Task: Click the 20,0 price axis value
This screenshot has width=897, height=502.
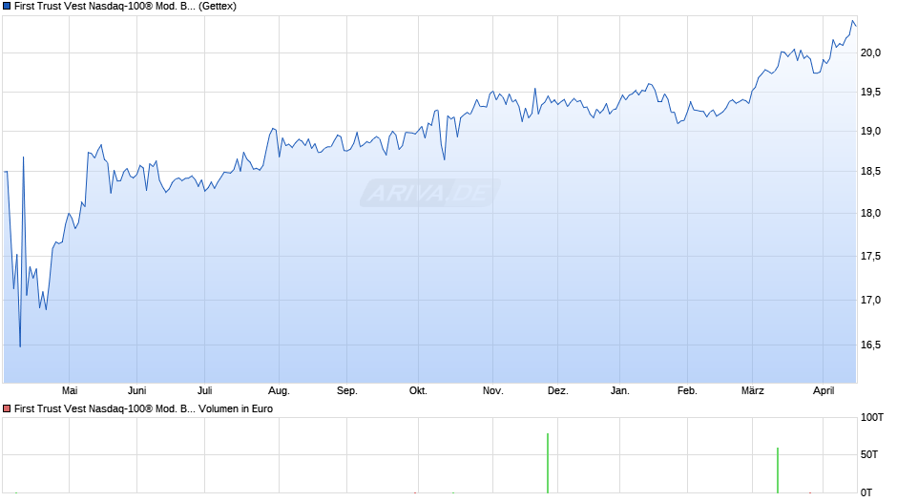Action: (870, 52)
